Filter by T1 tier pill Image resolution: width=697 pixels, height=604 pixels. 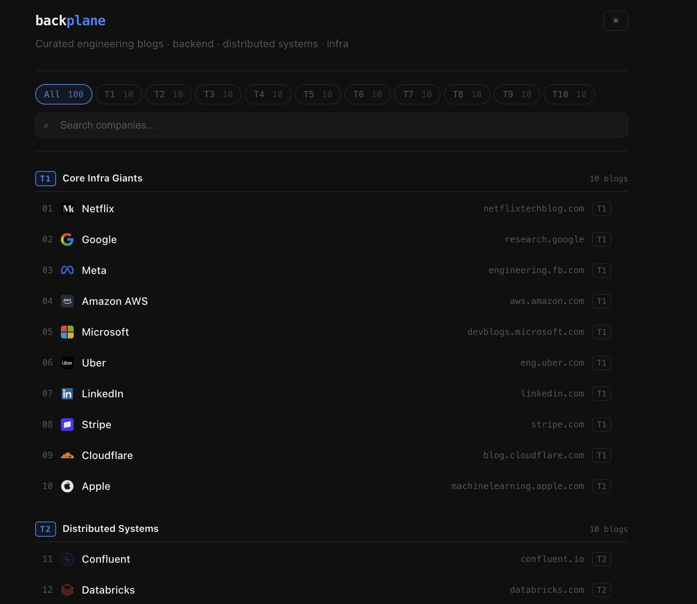[x=119, y=94]
